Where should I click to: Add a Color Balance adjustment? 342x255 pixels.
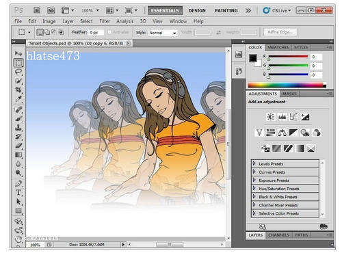[x=282, y=133]
